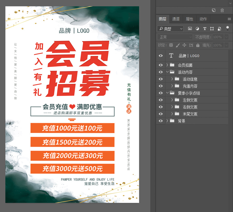Expand the 右侧文案 subgroup
This screenshot has height=212, width=233.
pos(172,107)
